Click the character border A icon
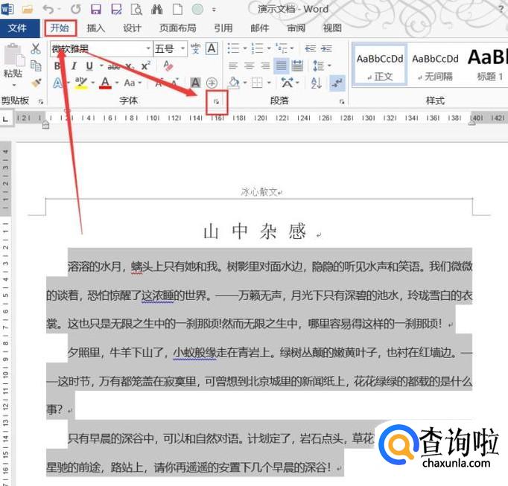The height and width of the screenshot is (486, 508). [212, 49]
